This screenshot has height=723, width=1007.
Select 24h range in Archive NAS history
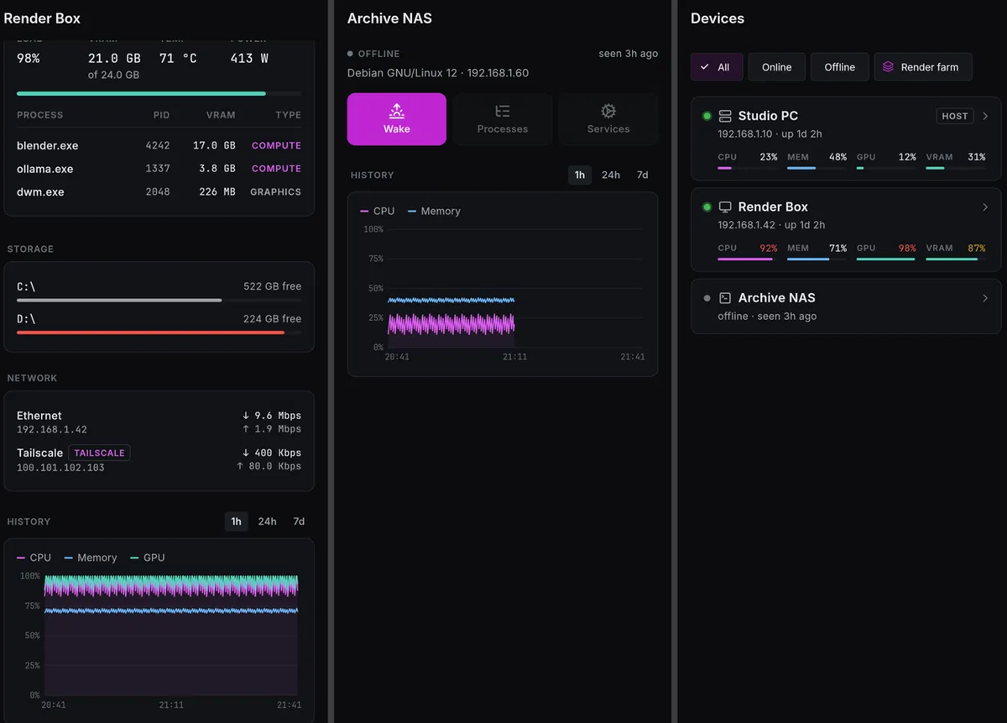click(611, 175)
